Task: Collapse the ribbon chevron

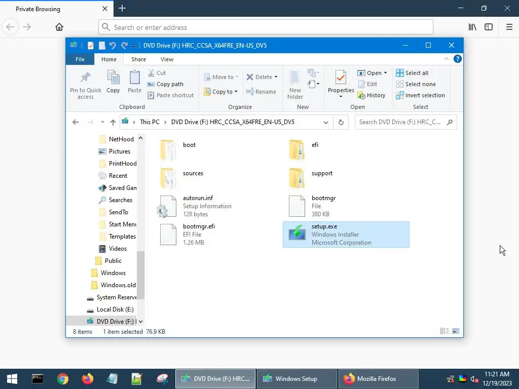Action: (446, 59)
